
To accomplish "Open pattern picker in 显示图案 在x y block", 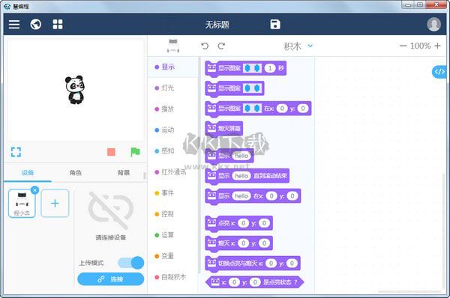I will click(x=252, y=109).
